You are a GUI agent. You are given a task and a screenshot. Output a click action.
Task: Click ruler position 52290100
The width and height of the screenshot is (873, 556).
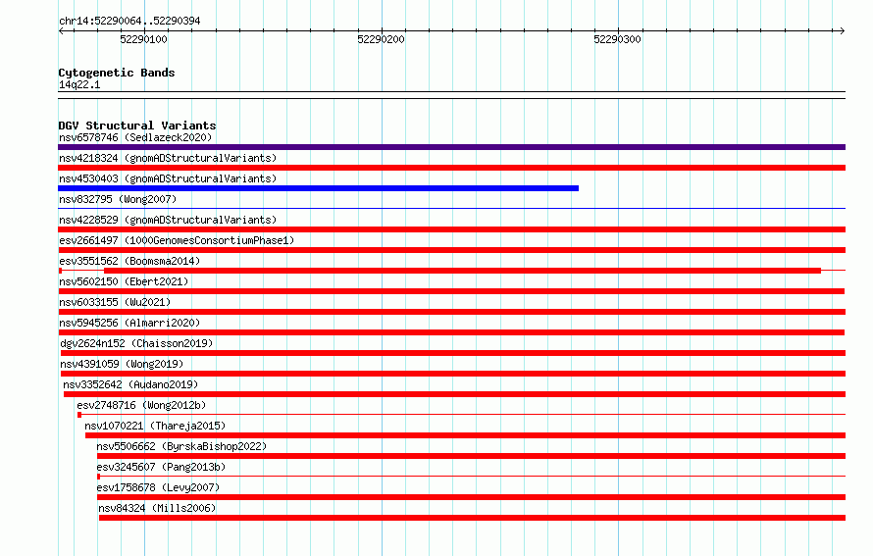[143, 39]
